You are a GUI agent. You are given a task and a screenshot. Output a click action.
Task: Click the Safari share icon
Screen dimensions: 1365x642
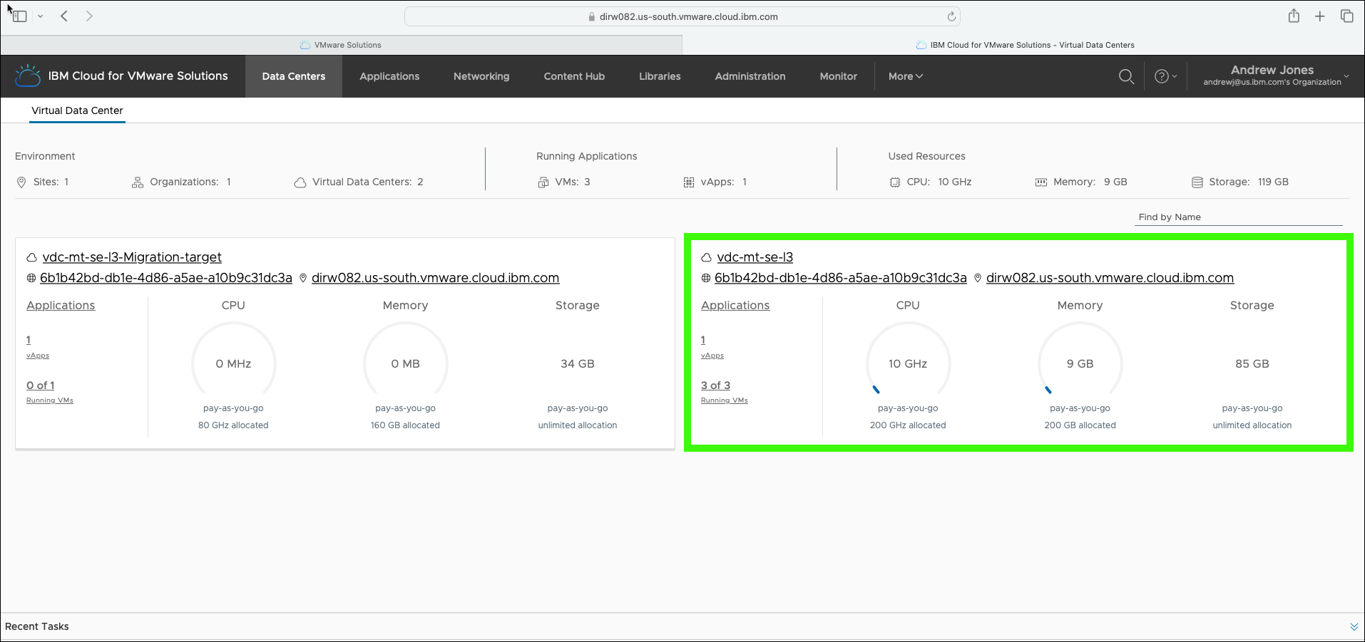click(1294, 16)
